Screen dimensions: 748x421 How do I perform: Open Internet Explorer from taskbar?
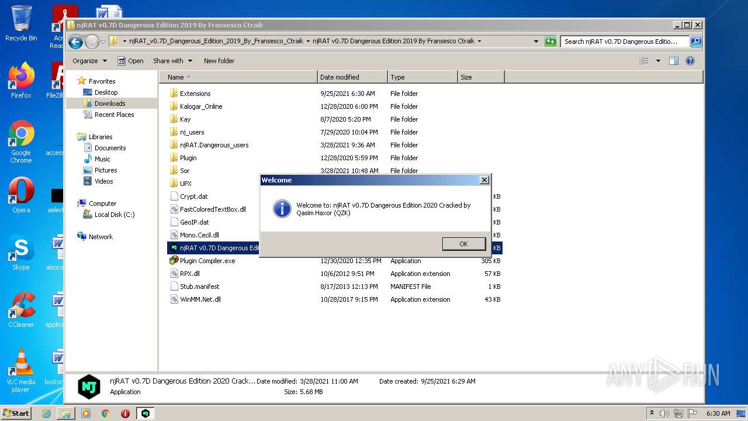pos(47,413)
